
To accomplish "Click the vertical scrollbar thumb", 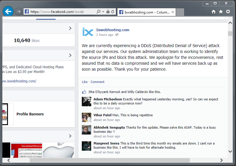I will click(x=230, y=34).
